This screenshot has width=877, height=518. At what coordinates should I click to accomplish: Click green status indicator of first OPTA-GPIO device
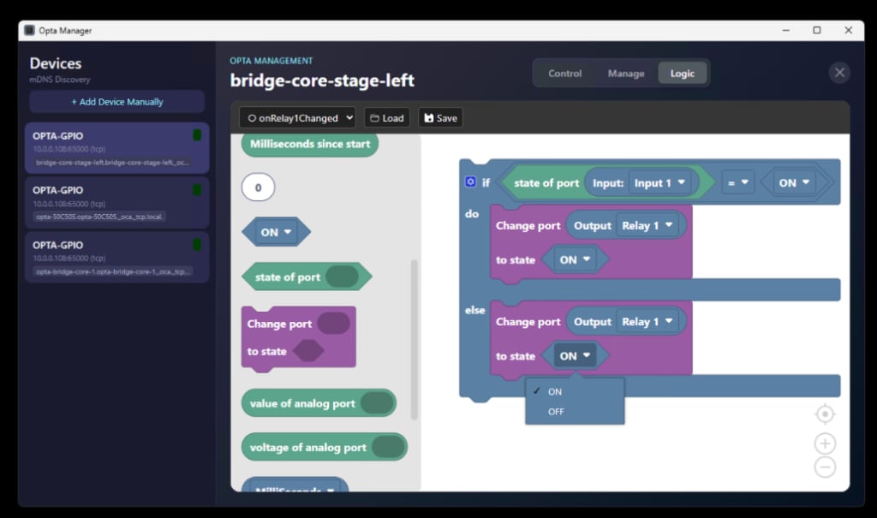coord(197,134)
